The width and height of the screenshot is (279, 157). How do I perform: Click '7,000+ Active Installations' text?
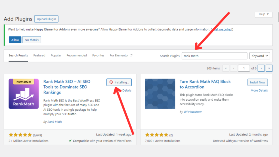[x=162, y=141]
